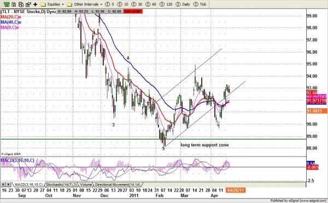
Task: Click the long term support zone annotation
Action: (204, 145)
